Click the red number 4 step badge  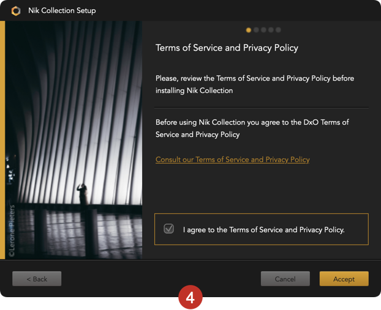point(190,297)
